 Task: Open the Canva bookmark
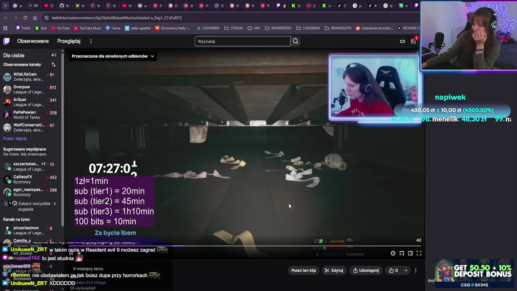113,28
